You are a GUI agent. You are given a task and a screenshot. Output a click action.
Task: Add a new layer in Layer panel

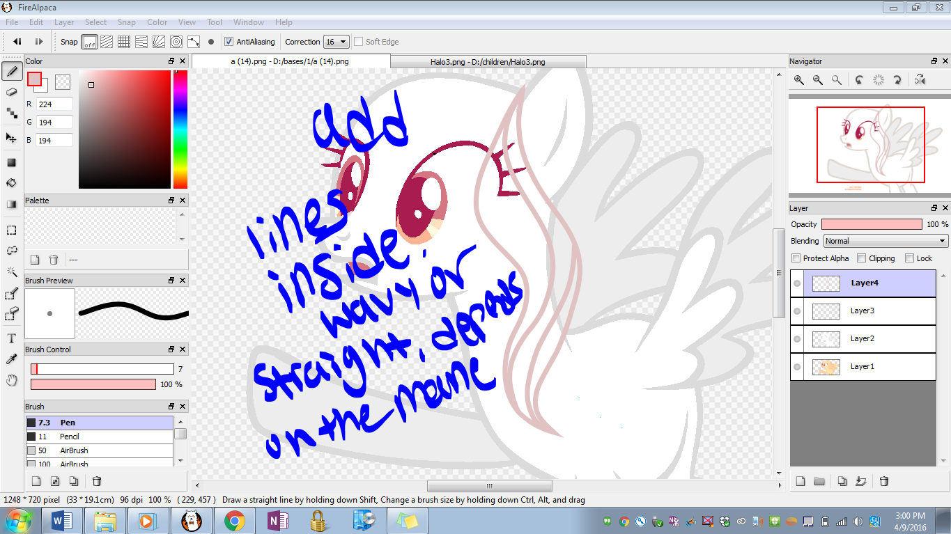tap(801, 481)
